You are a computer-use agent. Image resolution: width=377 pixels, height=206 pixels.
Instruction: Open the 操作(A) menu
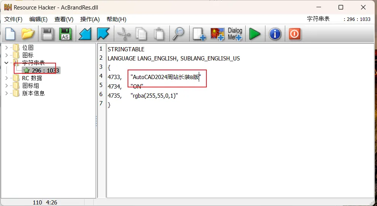(90, 19)
